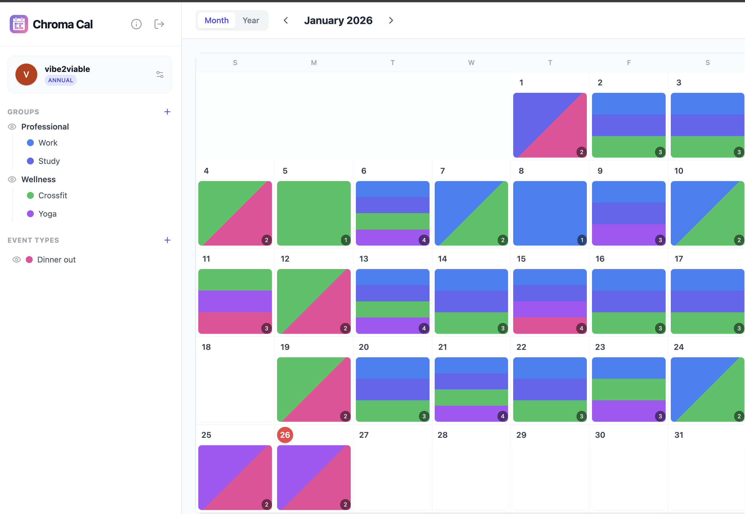Click the ANNUAL plan badge
This screenshot has height=514, width=745.
tap(60, 80)
